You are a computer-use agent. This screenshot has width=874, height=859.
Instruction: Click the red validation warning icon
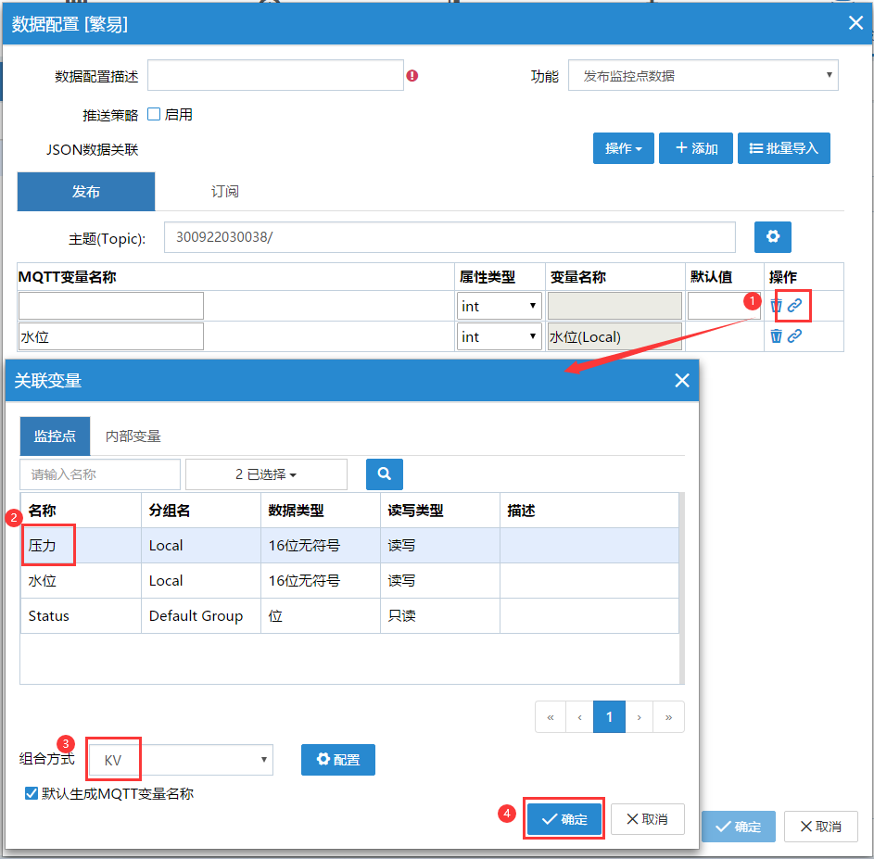click(x=412, y=76)
